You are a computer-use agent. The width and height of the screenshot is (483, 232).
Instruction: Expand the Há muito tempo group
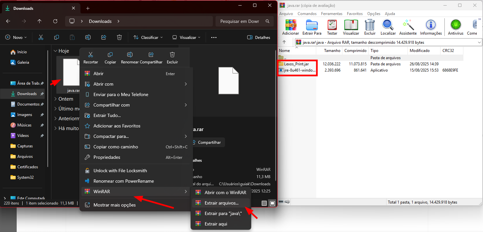(55, 128)
